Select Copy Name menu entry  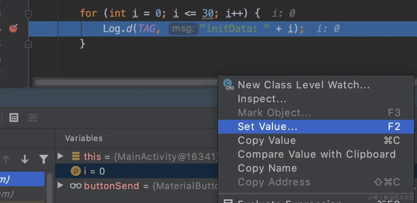[x=267, y=168]
